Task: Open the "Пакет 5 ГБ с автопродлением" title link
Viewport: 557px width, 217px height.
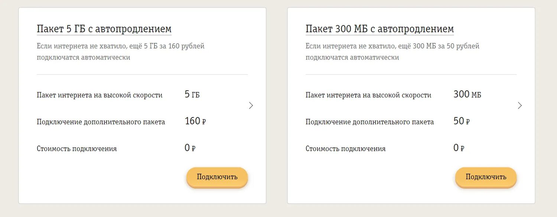Action: (104, 29)
